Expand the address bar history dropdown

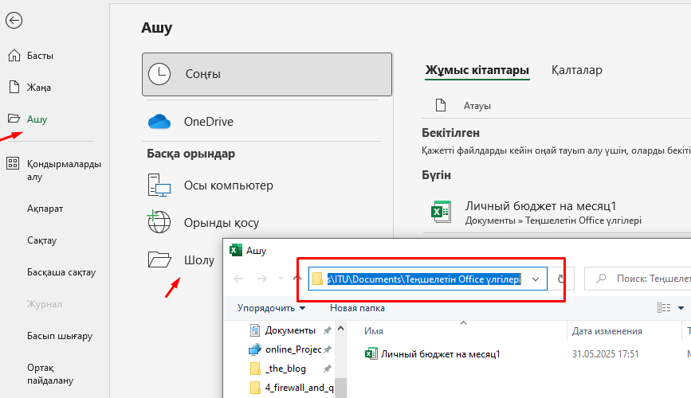[x=536, y=279]
